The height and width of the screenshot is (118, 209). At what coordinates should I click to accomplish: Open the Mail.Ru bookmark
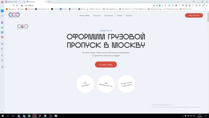click(x=82, y=9)
